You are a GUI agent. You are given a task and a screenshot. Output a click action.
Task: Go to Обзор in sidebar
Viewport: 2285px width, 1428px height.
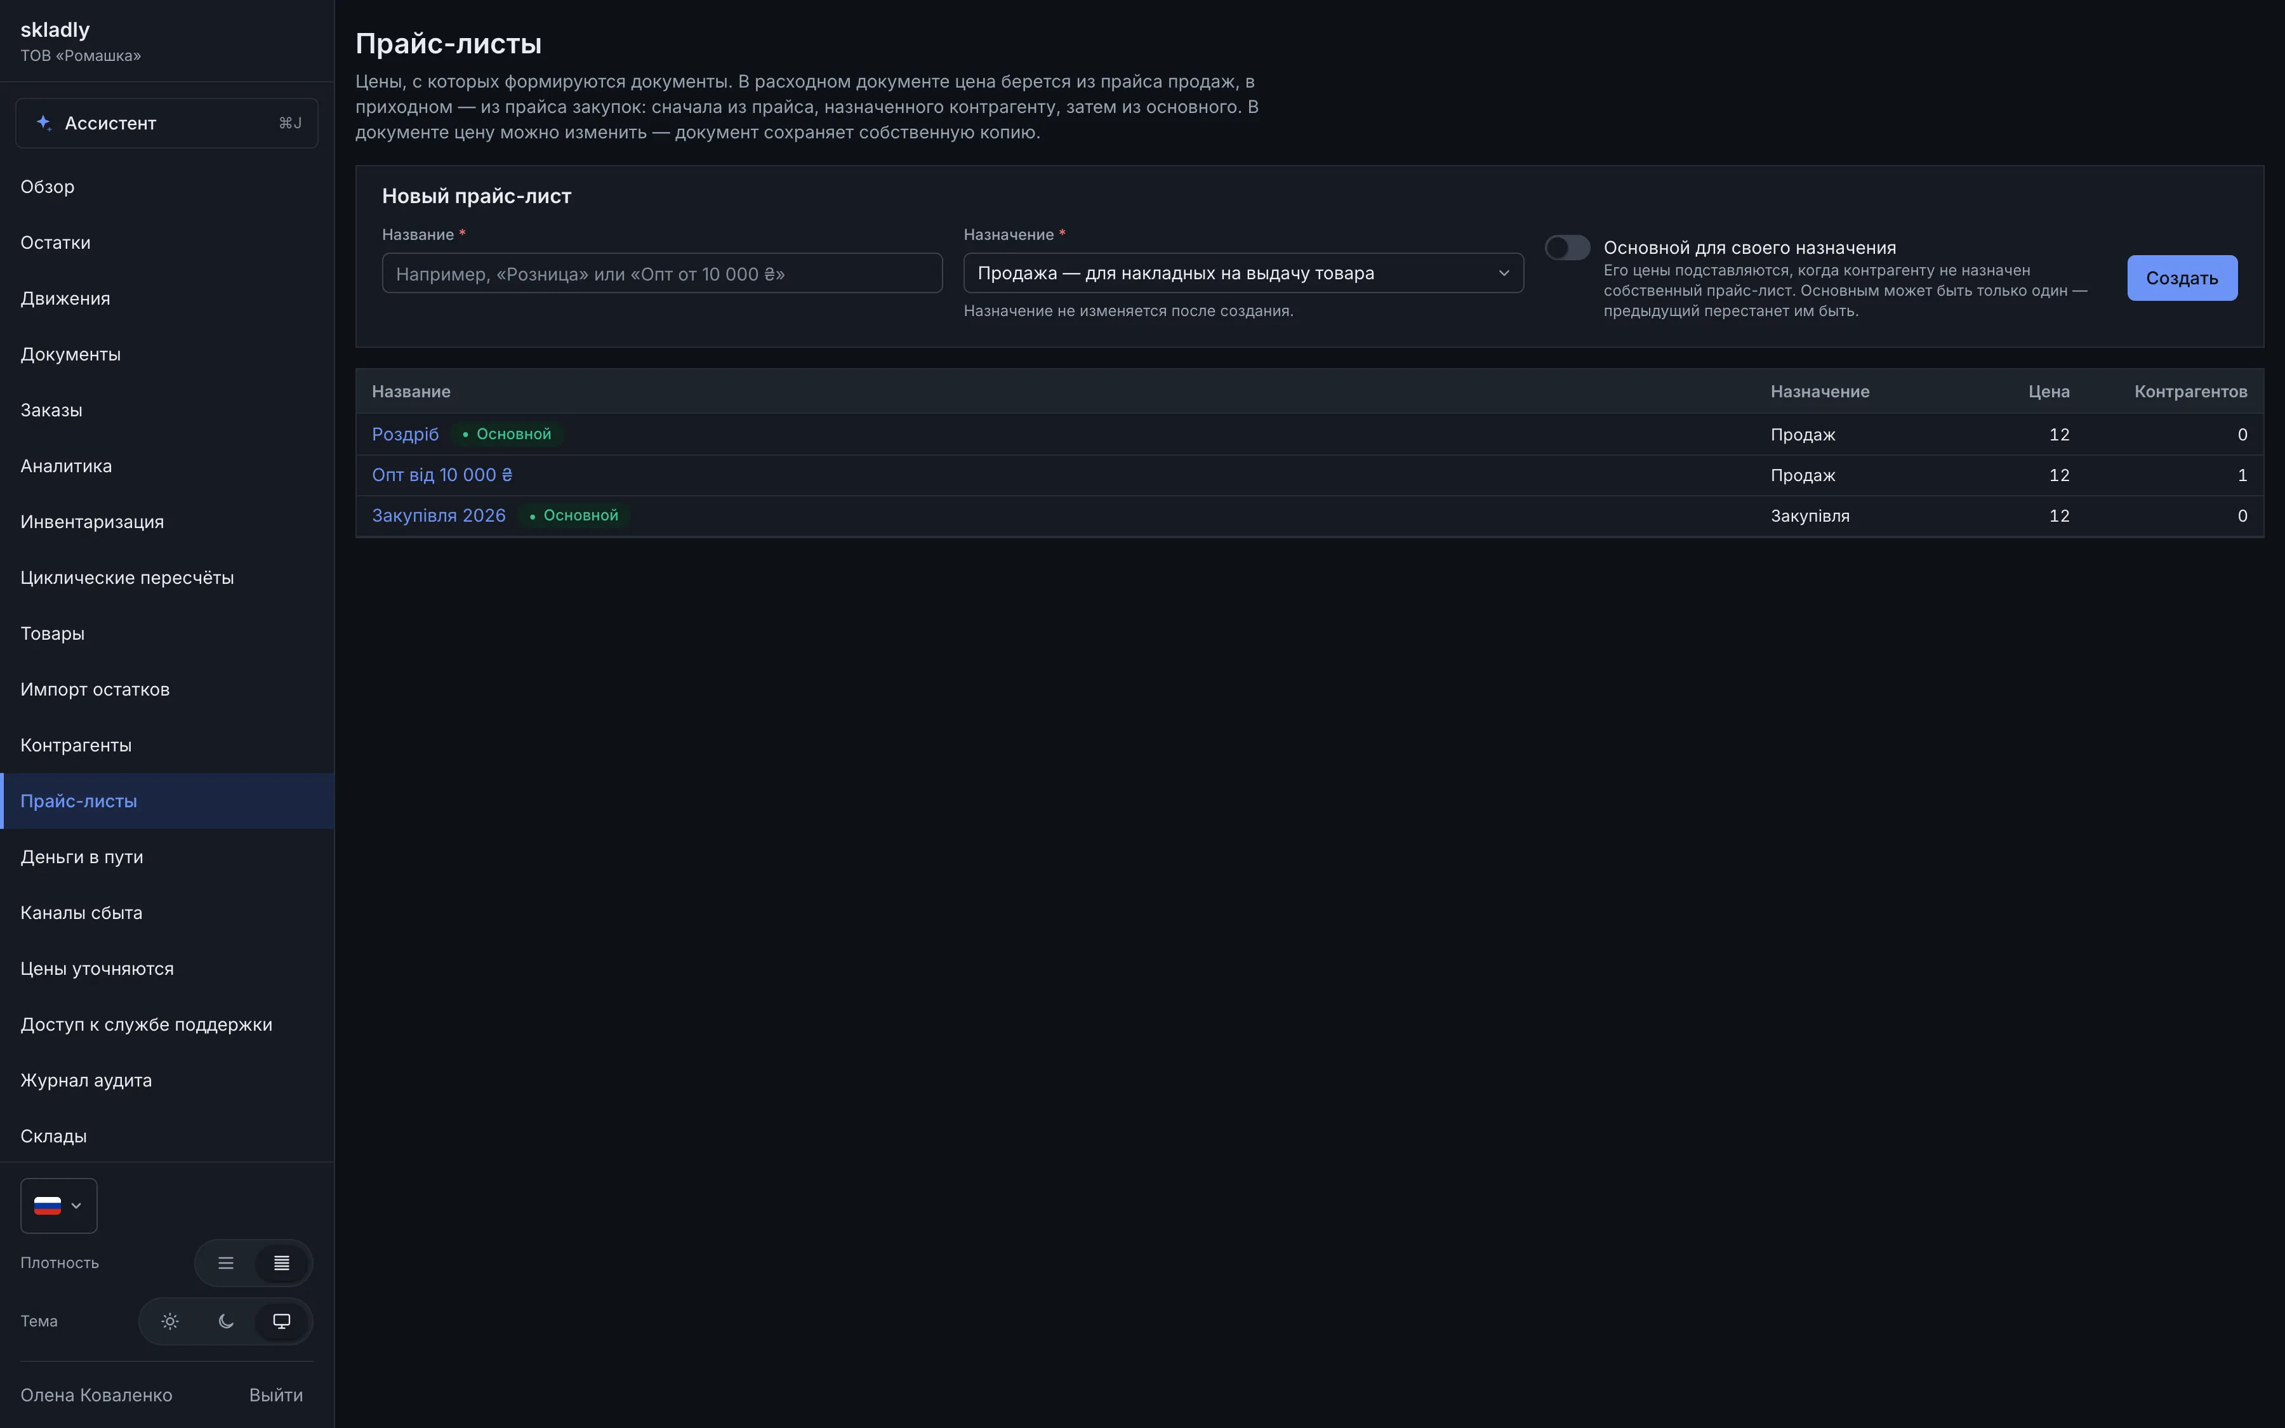[167, 187]
